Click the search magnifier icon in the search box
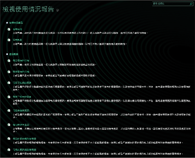This screenshot has height=158, width=195. pyautogui.click(x=191, y=4)
